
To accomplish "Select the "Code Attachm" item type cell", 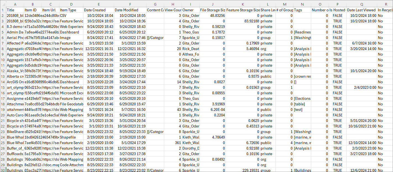I will point(71,165).
